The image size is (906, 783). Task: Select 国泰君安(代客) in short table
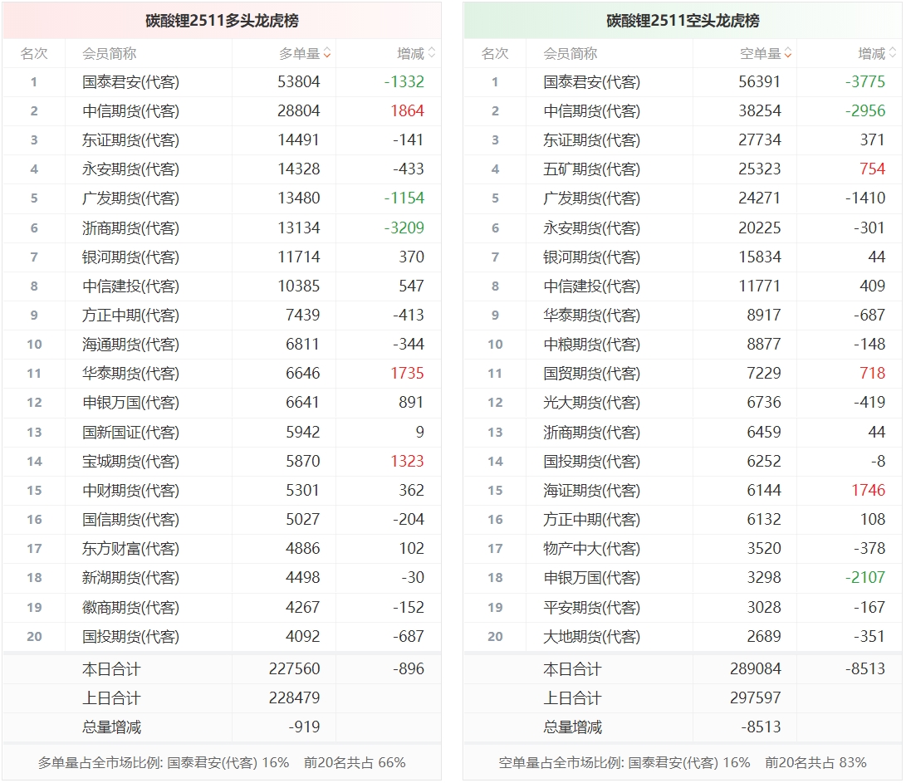tap(591, 82)
